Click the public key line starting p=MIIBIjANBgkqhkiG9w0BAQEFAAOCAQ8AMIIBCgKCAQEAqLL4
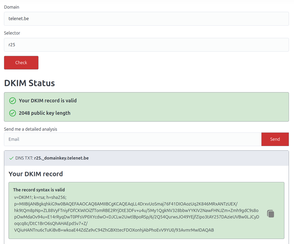The height and width of the screenshot is (244, 294). pos(126,204)
